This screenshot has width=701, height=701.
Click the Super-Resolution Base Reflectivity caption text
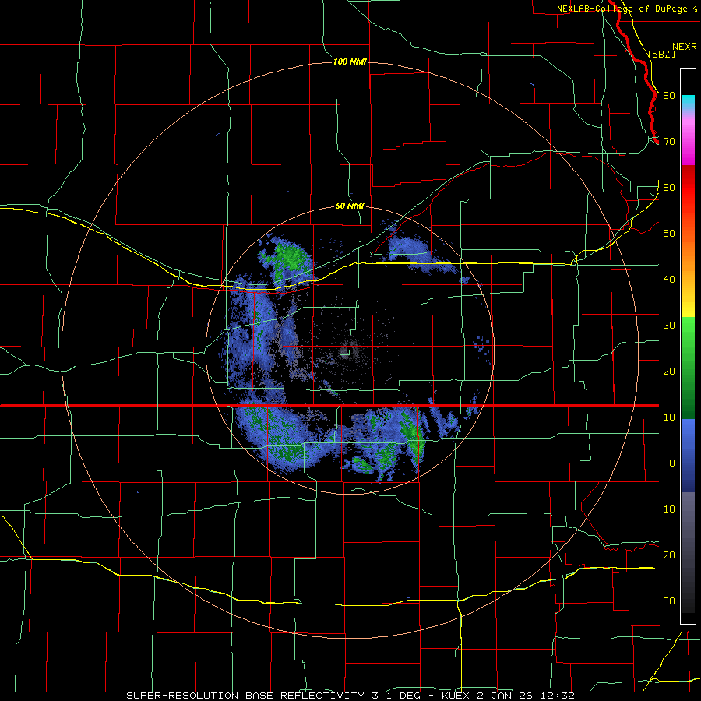[245, 696]
